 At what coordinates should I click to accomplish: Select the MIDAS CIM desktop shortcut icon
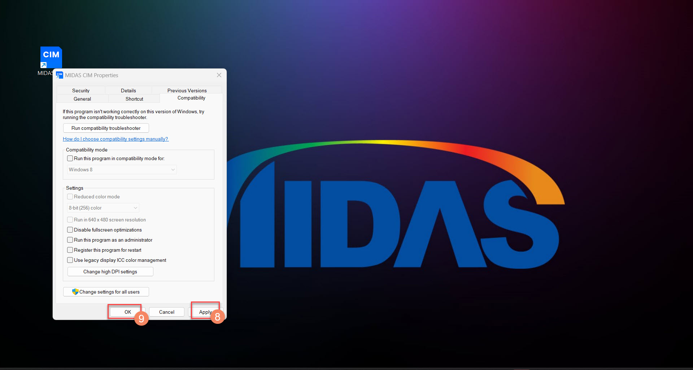[51, 57]
